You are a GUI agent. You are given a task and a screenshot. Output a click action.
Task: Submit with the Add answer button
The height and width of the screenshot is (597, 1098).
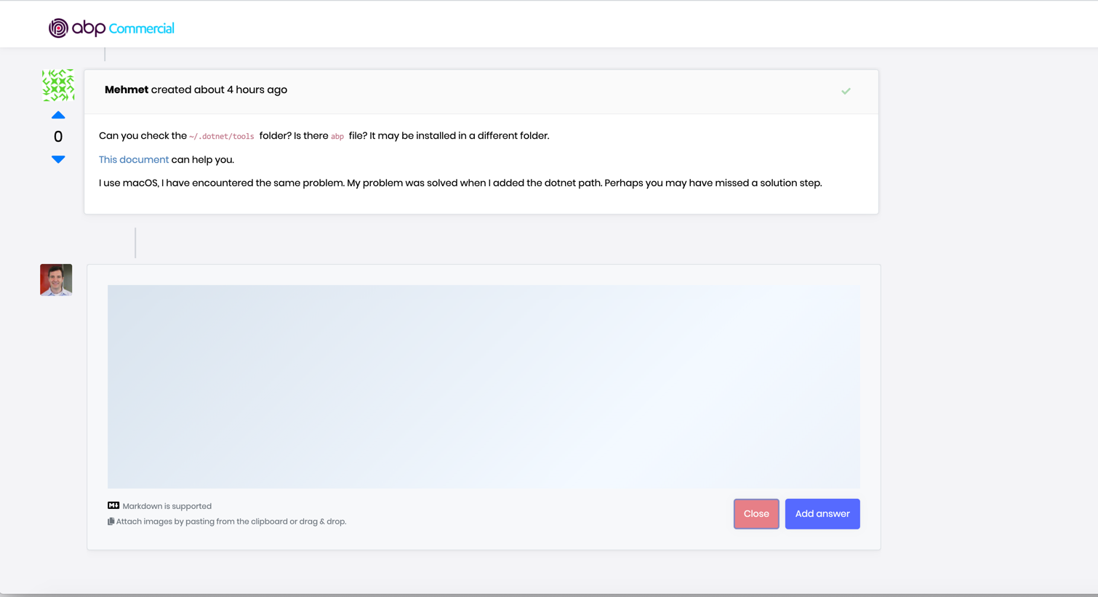tap(822, 514)
